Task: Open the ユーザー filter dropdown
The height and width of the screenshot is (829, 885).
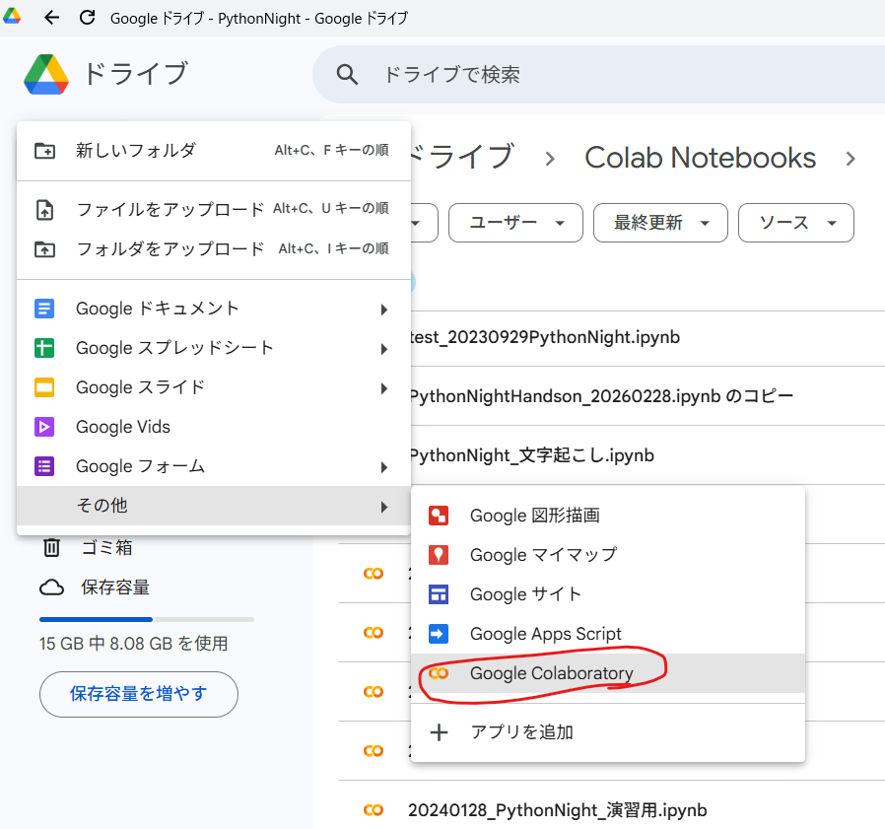Action: [515, 223]
